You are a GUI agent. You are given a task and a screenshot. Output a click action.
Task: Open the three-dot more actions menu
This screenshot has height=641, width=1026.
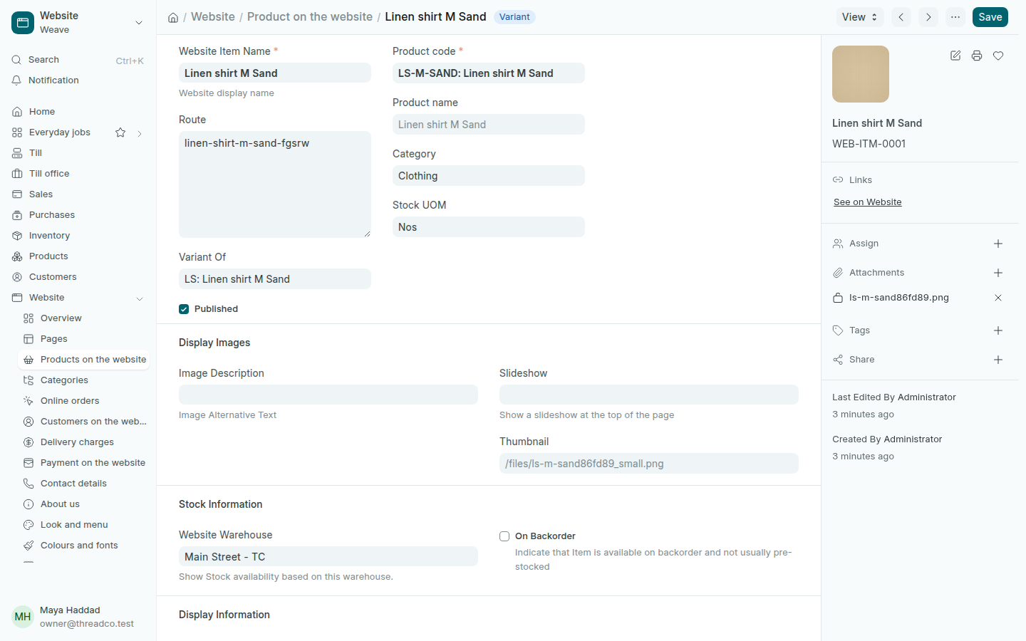pos(955,17)
